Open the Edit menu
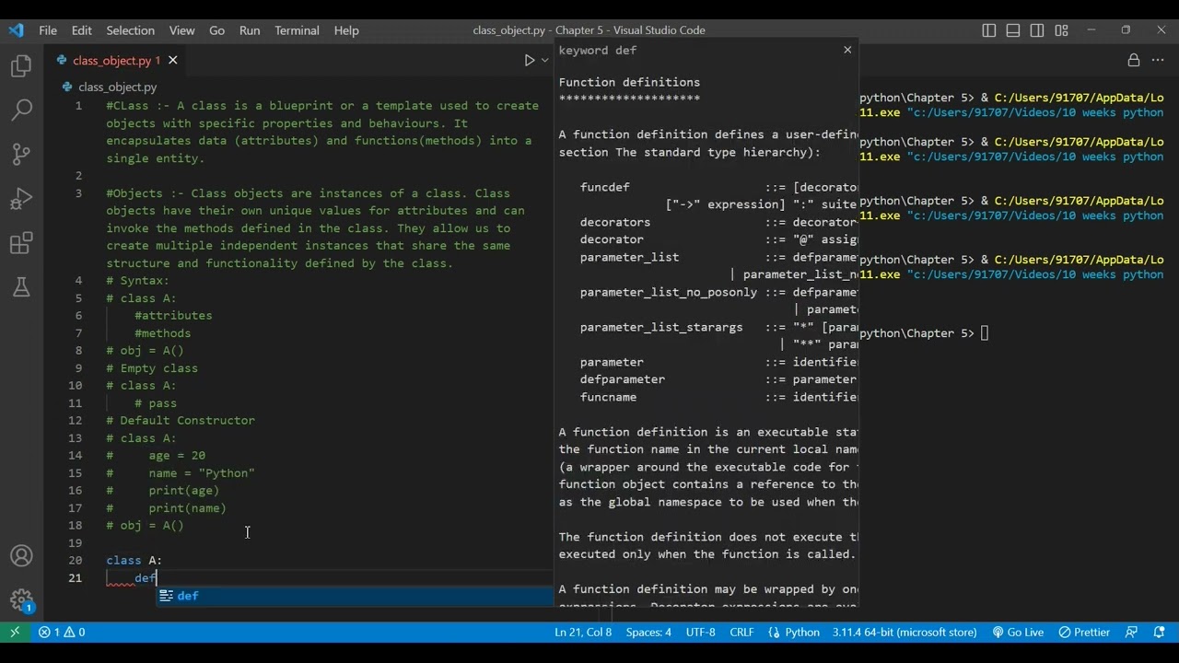This screenshot has width=1179, height=663. pyautogui.click(x=82, y=30)
